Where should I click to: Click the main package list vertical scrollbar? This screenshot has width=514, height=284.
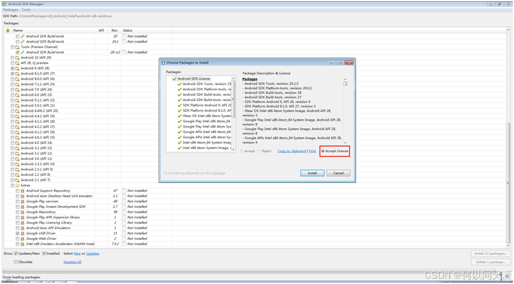tap(509, 138)
